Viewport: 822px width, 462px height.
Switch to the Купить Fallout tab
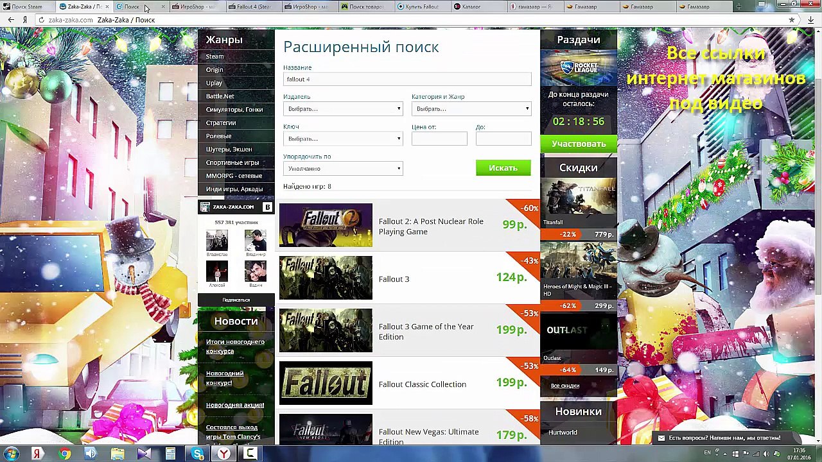tap(421, 6)
